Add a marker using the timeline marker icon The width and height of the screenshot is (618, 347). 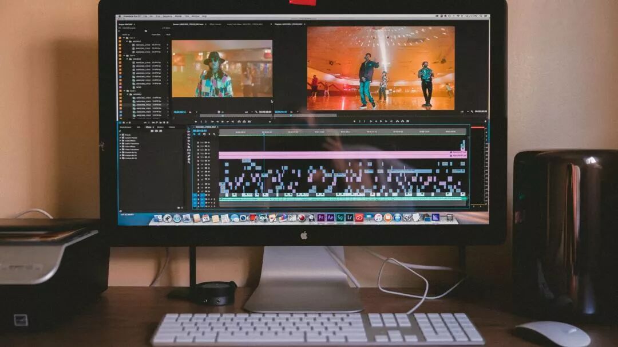click(209, 134)
